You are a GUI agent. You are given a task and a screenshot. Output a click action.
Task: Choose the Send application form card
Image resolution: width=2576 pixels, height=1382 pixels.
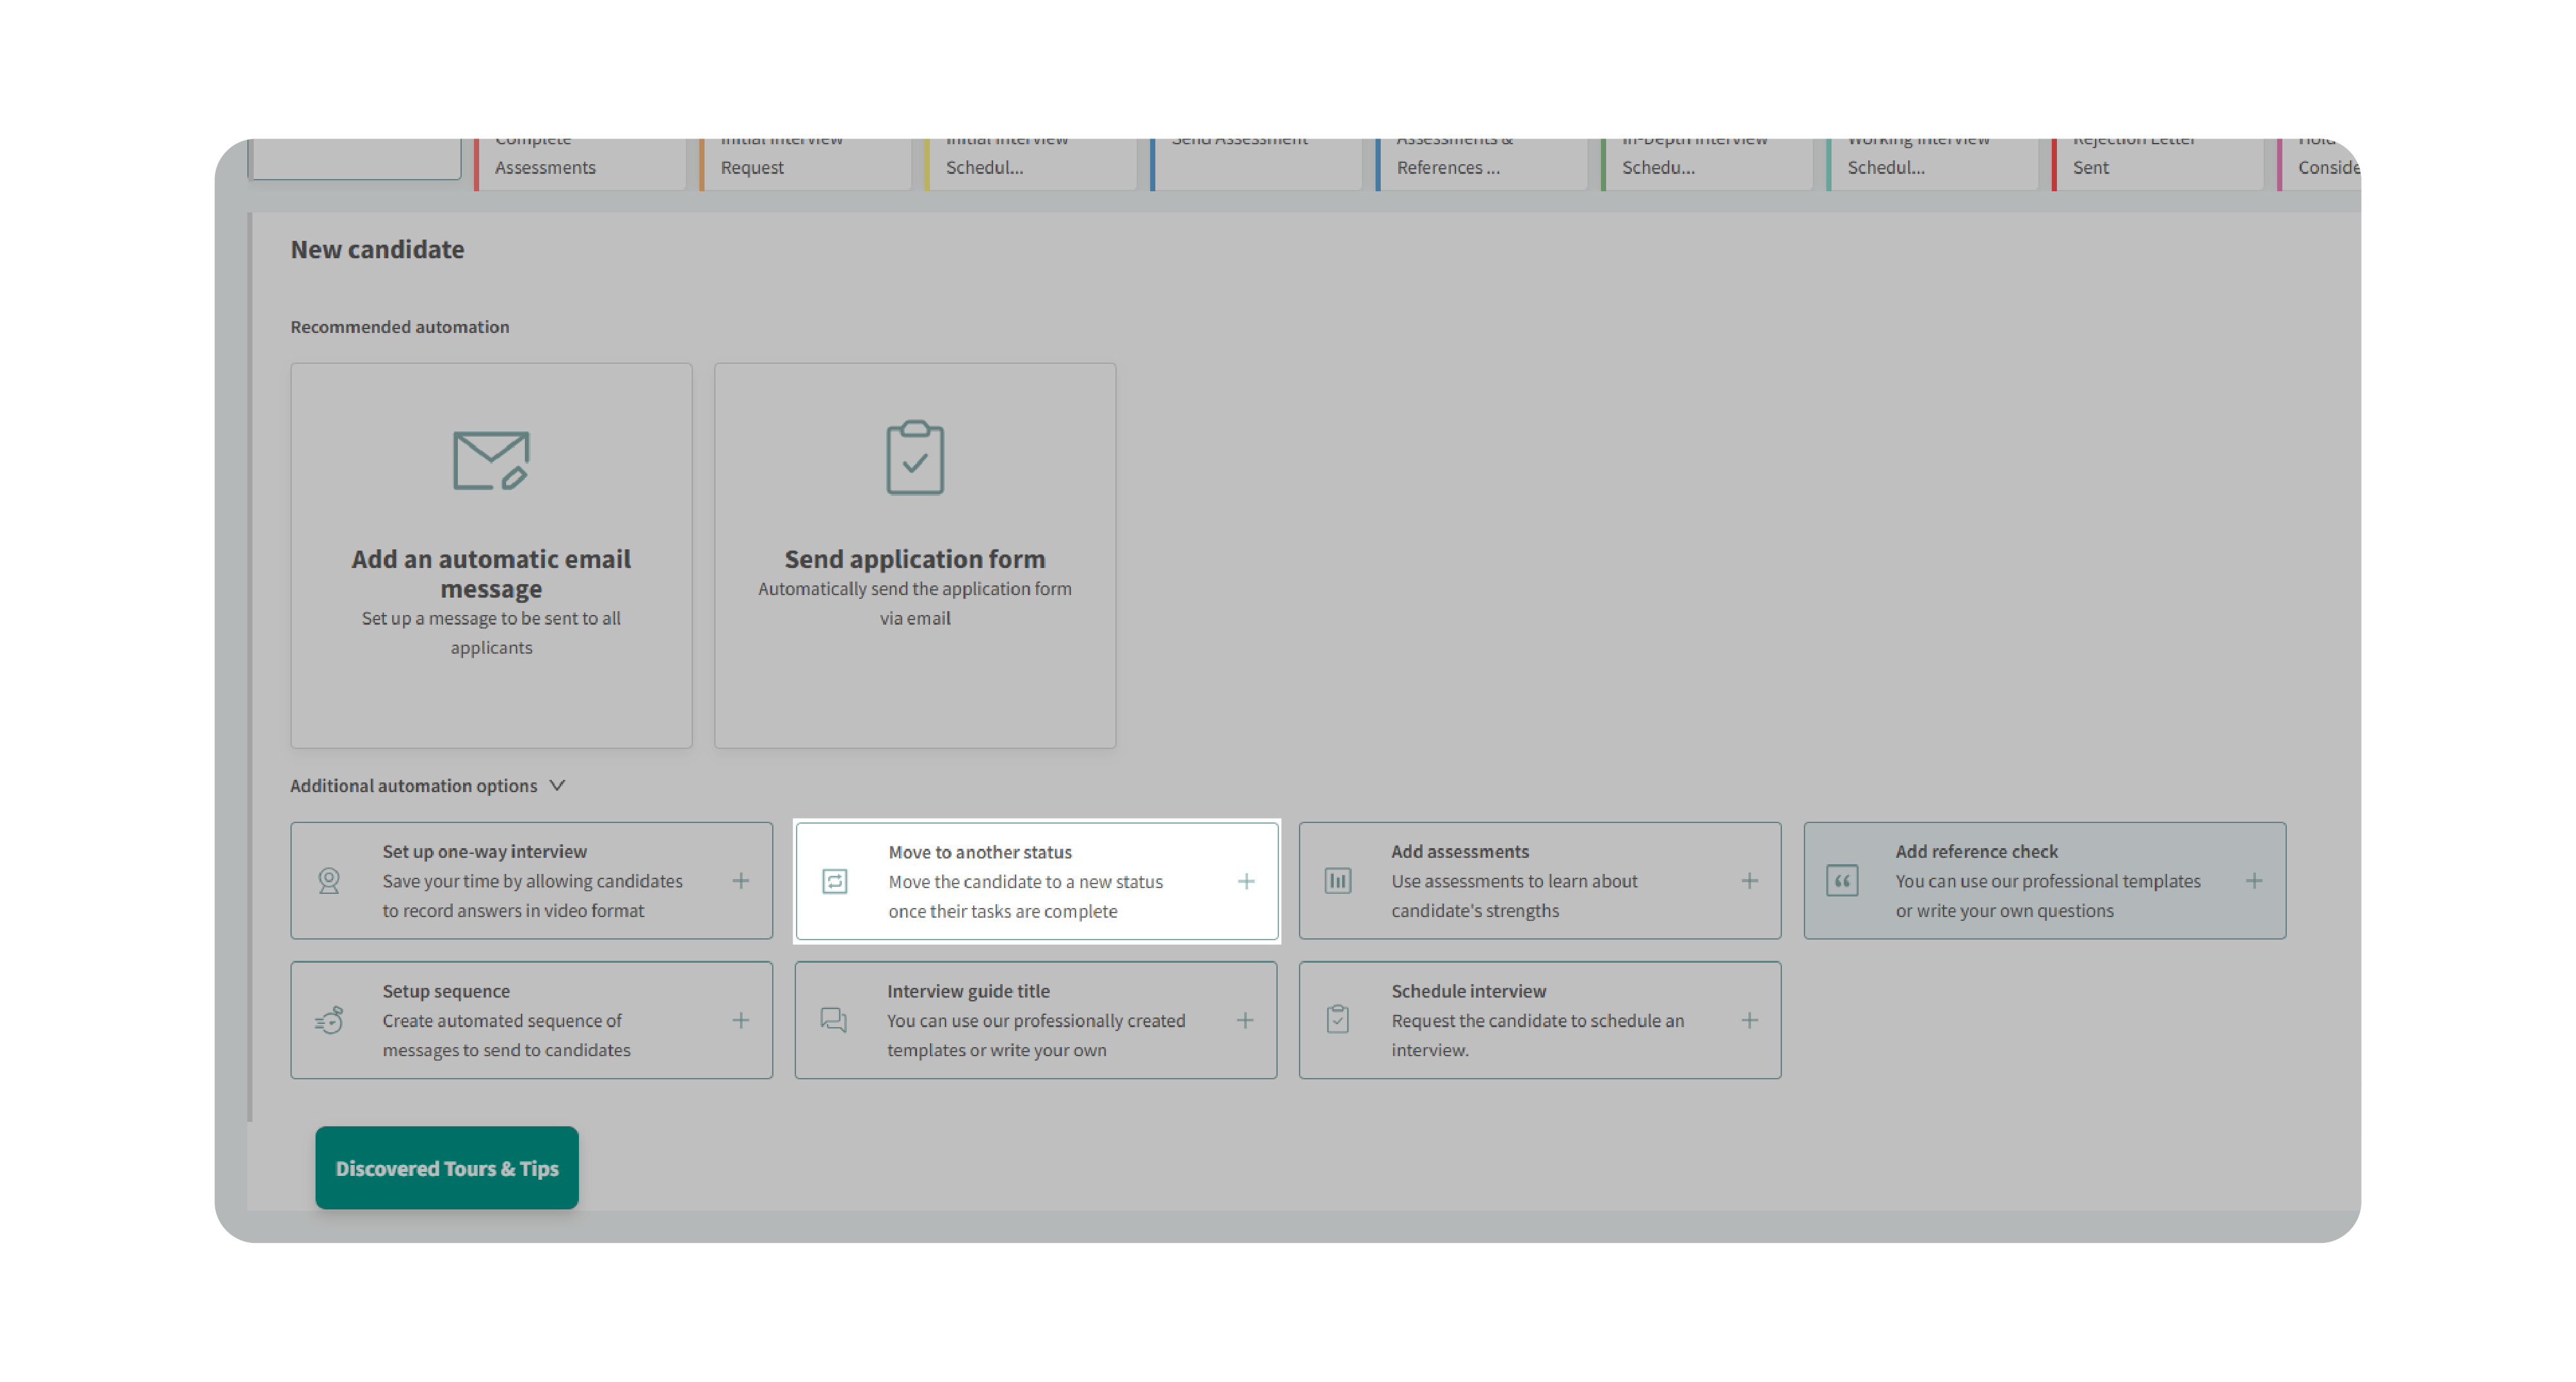tap(914, 556)
